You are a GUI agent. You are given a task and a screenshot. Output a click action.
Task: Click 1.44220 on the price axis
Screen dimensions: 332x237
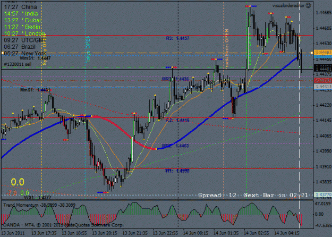pos(324,105)
